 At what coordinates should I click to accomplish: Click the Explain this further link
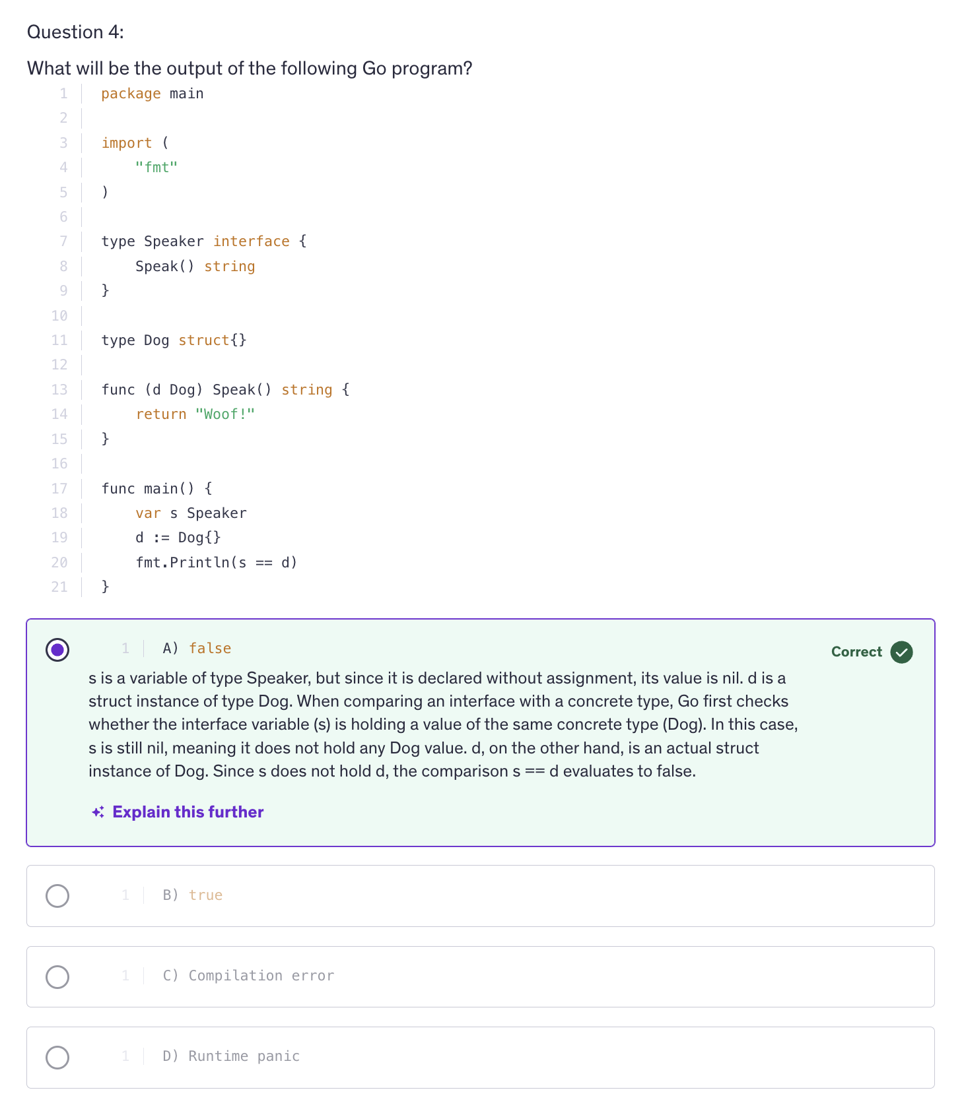188,812
